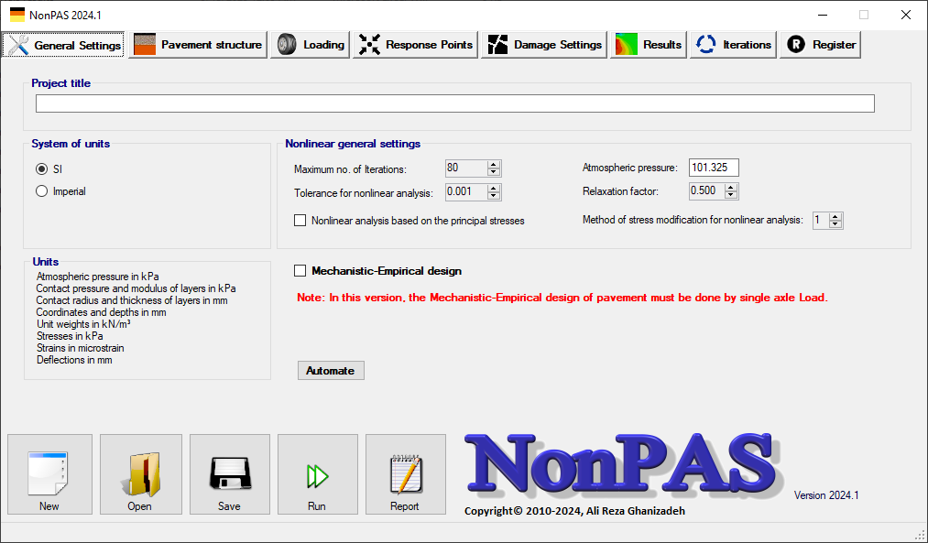Increase the stress modification method number
The height and width of the screenshot is (543, 928).
point(835,216)
